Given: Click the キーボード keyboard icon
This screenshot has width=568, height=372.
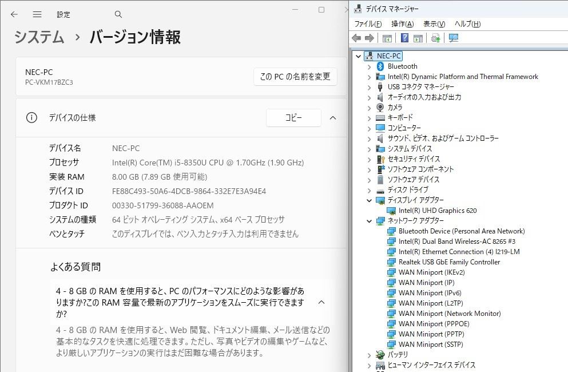Looking at the screenshot, I should (380, 117).
